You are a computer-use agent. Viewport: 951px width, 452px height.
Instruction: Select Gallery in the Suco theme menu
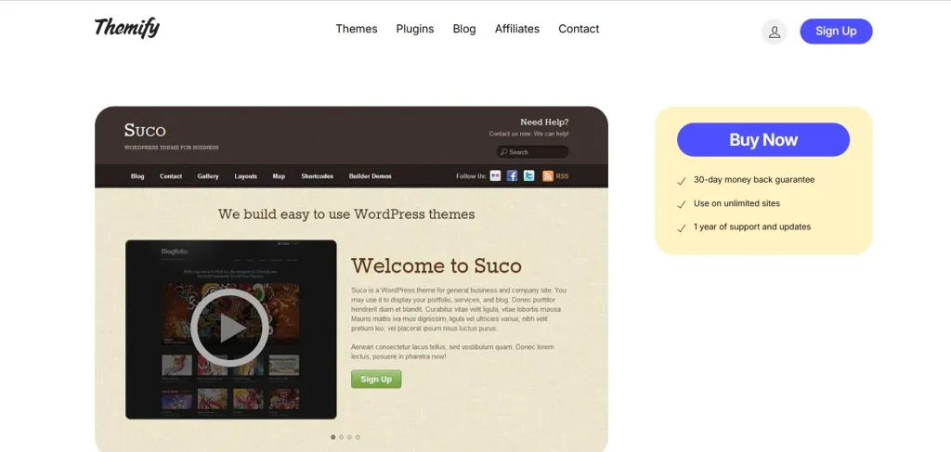pos(208,176)
